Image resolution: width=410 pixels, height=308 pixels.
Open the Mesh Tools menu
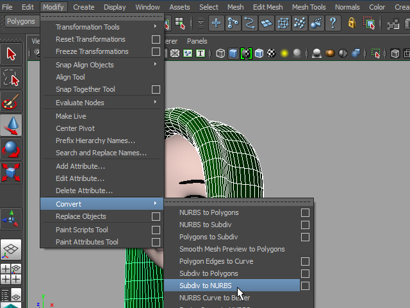pyautogui.click(x=309, y=7)
